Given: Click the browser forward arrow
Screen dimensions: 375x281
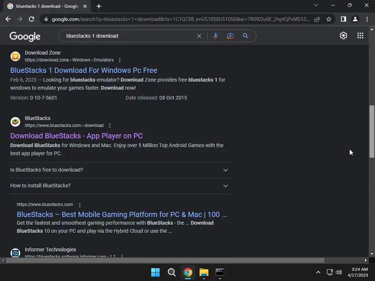Looking at the screenshot, I should point(20,19).
